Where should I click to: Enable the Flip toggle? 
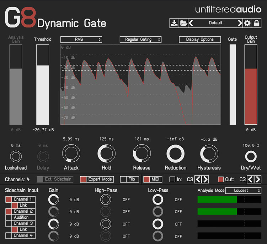coord(129,179)
